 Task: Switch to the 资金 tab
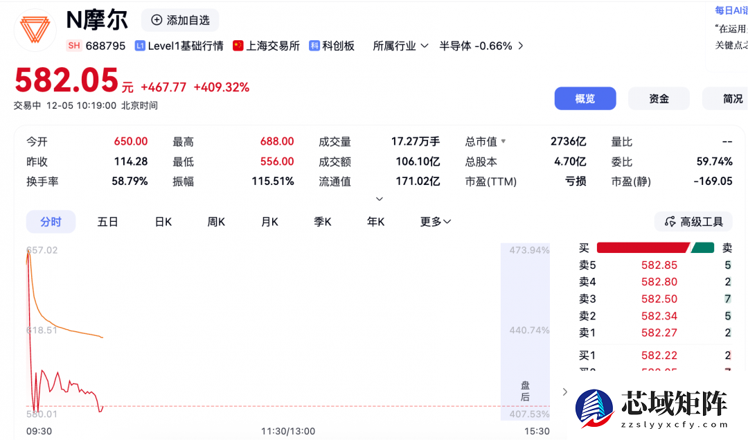click(x=659, y=98)
